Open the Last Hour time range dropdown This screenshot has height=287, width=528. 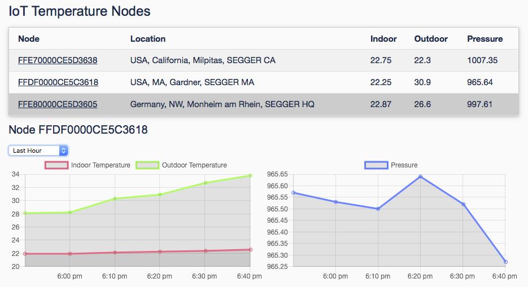[38, 151]
